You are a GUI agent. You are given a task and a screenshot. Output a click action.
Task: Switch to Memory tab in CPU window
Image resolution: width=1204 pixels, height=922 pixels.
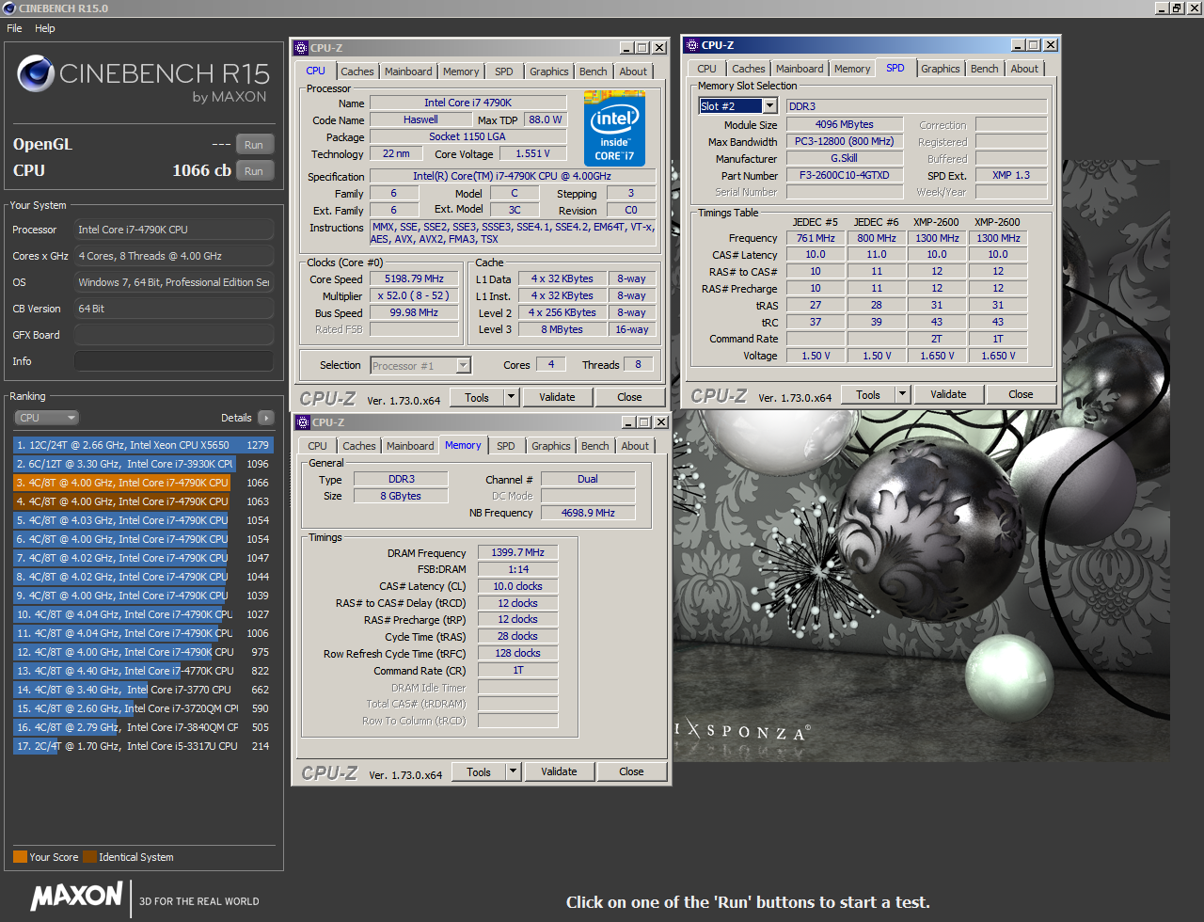tap(461, 72)
